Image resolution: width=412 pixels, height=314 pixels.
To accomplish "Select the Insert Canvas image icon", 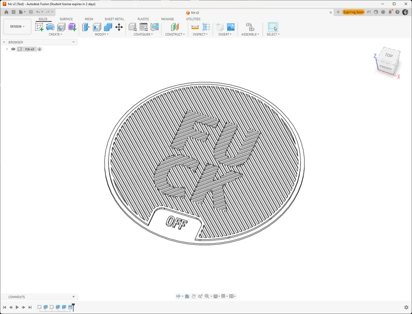I will 231,27.
